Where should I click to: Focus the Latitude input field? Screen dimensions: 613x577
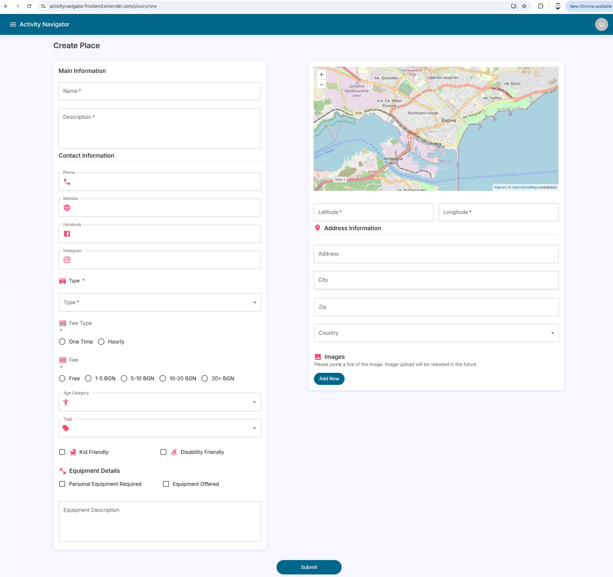[x=373, y=212]
